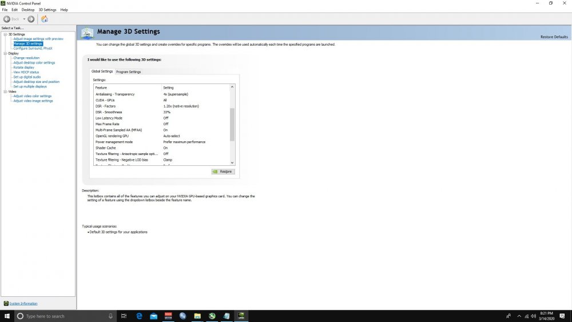Click the settings list scroll-up arrow

(232, 87)
